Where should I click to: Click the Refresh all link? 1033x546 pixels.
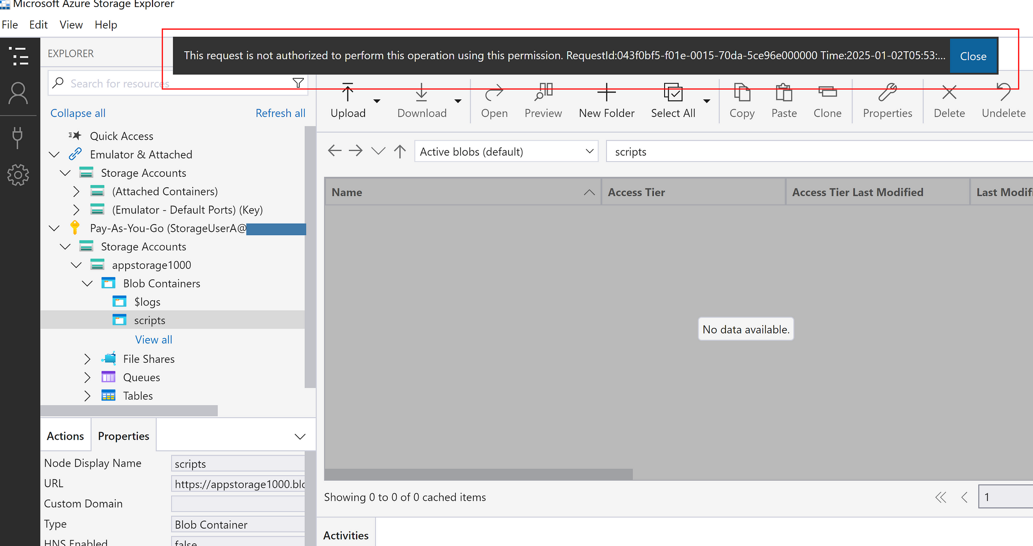point(280,113)
